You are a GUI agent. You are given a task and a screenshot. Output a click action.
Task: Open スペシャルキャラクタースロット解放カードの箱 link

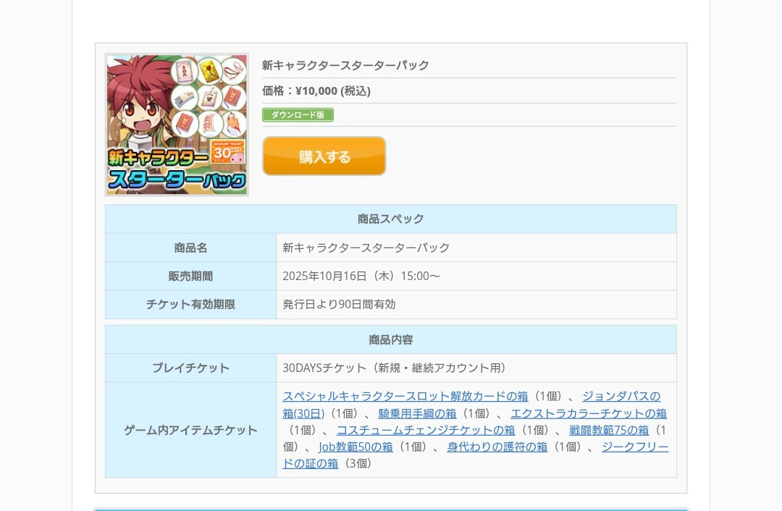(x=405, y=397)
